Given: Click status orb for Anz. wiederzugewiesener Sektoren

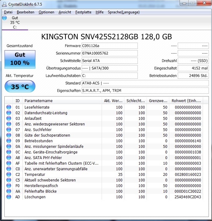Looking at the screenshot, I should click(9, 124).
